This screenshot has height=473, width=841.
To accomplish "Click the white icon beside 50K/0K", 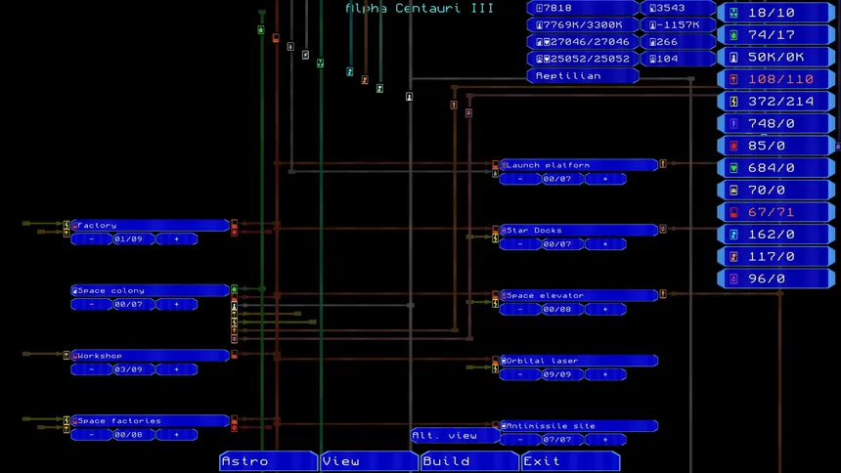I will click(x=733, y=57).
